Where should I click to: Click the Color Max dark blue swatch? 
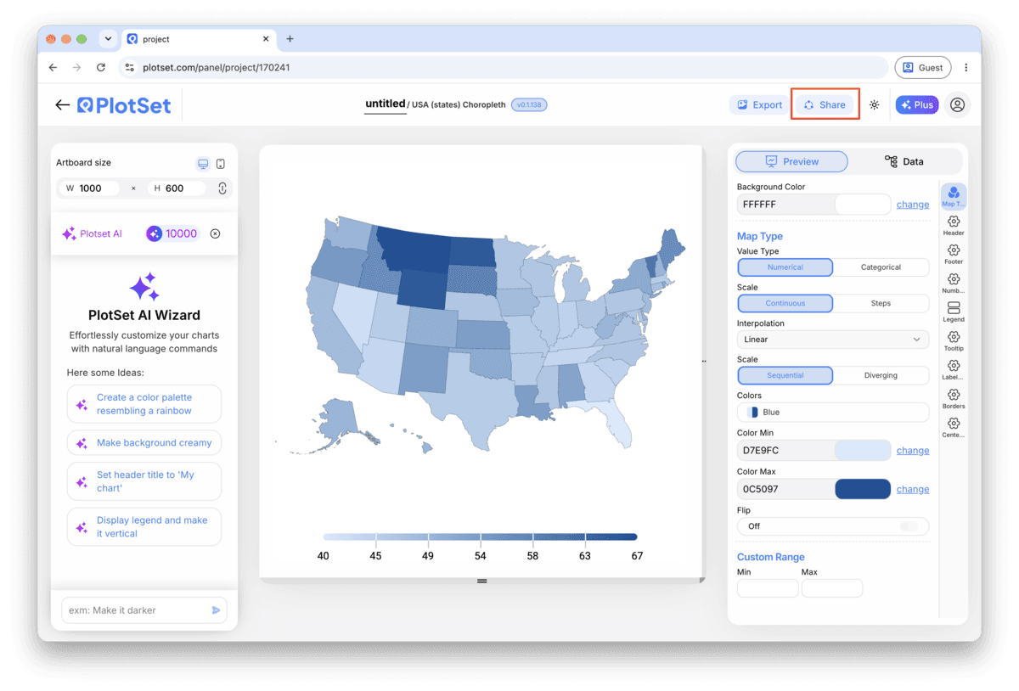(x=863, y=489)
